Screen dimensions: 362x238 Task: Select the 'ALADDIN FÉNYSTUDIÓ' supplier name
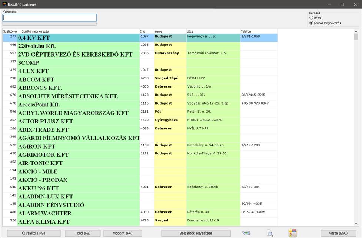[51, 205]
